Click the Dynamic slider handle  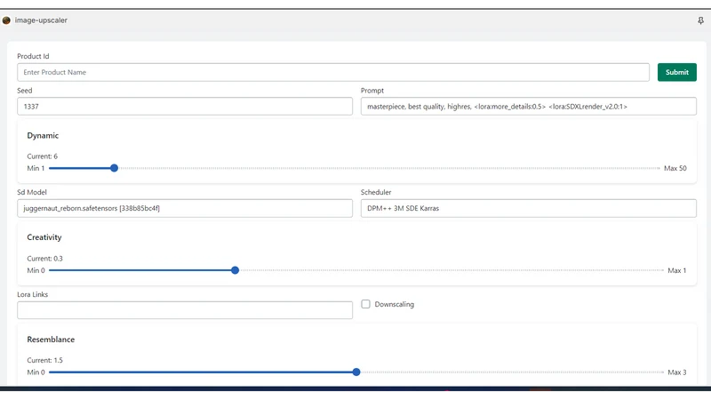[115, 168]
